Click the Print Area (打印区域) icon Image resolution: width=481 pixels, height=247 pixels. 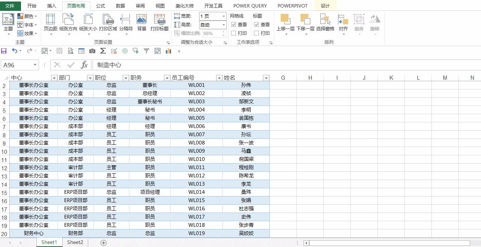tap(108, 23)
